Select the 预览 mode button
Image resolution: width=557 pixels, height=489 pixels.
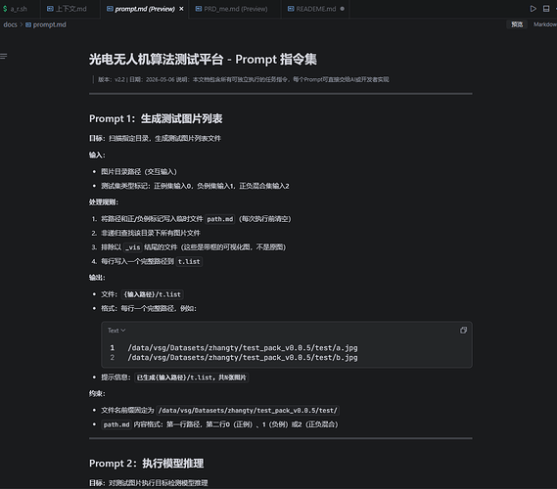(x=517, y=24)
